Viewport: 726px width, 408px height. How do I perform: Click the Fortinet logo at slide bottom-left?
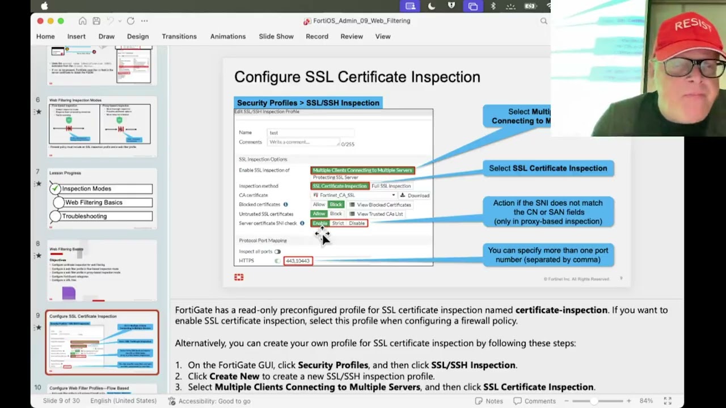[x=239, y=277]
